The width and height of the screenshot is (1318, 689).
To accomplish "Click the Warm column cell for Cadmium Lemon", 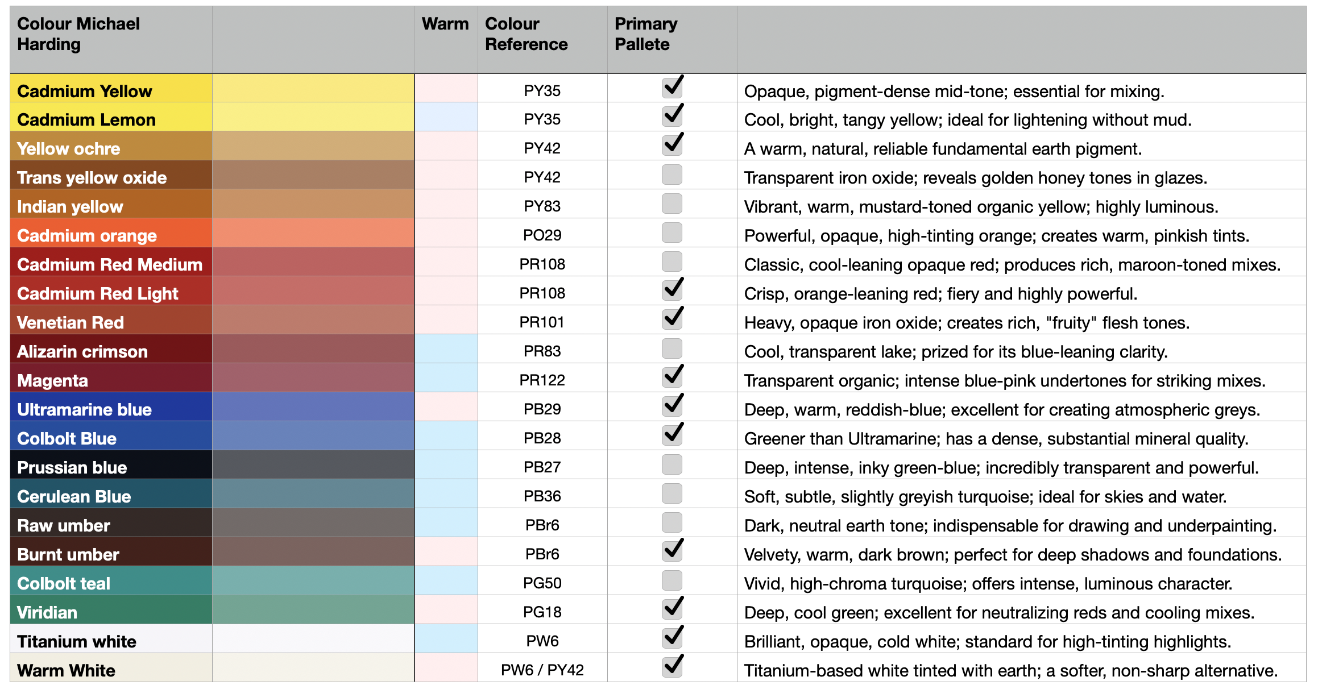I will 446,117.
